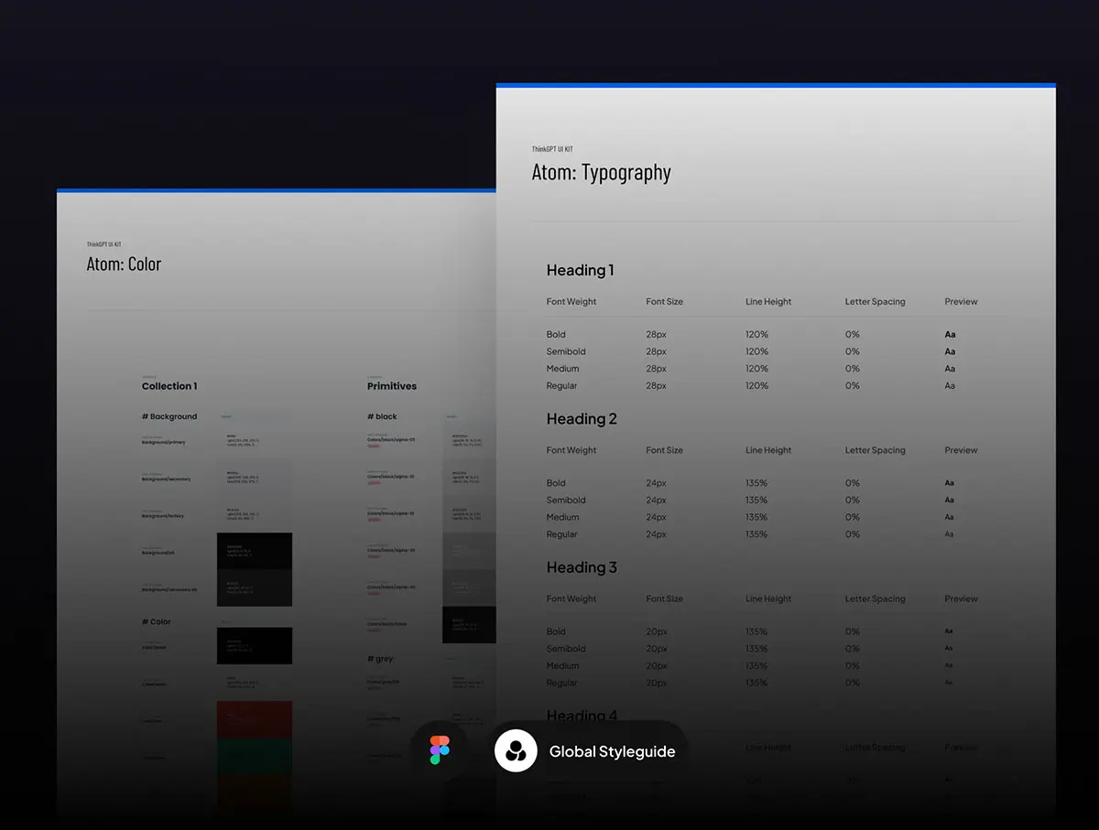Image resolution: width=1099 pixels, height=830 pixels.
Task: Select the Global Styleguide label
Action: [612, 751]
